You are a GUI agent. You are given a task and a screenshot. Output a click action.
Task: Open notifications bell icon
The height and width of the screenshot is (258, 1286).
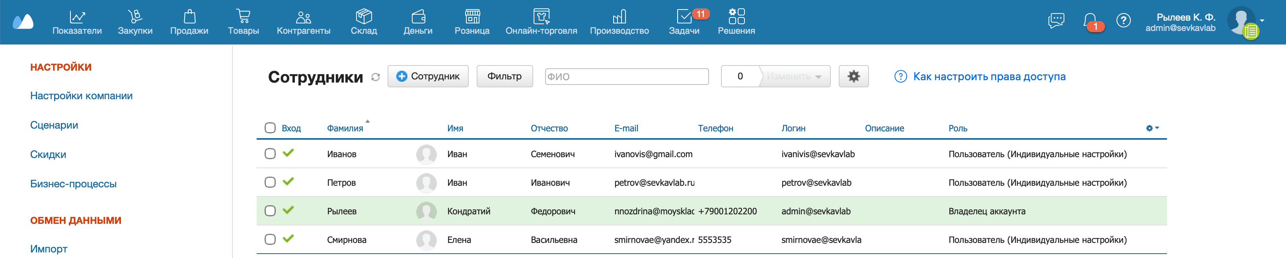pyautogui.click(x=1090, y=21)
